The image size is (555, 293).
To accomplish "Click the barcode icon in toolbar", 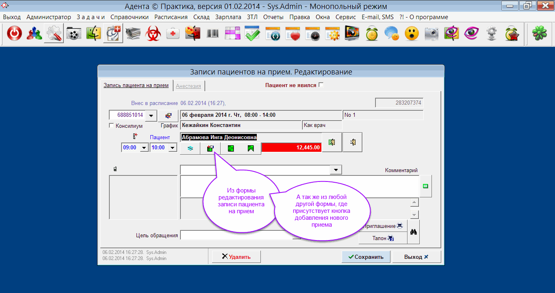I will point(212,34).
